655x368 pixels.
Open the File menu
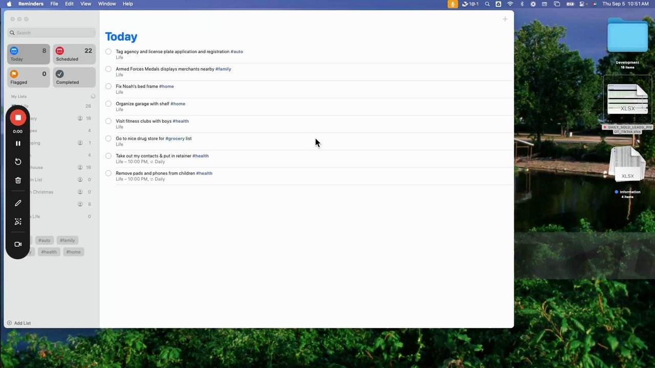pyautogui.click(x=54, y=4)
